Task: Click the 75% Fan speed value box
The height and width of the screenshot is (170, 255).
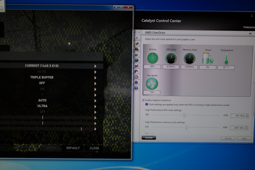Action: pos(152,92)
